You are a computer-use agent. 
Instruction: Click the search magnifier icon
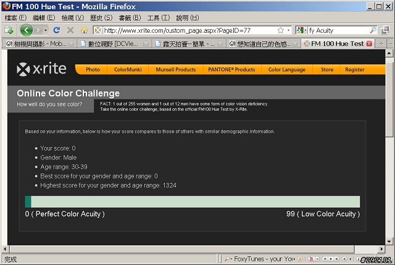(373, 30)
